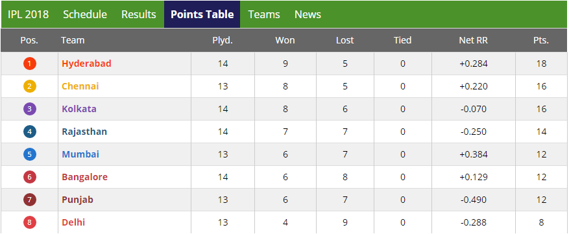Open the Chennai team link

pos(80,86)
